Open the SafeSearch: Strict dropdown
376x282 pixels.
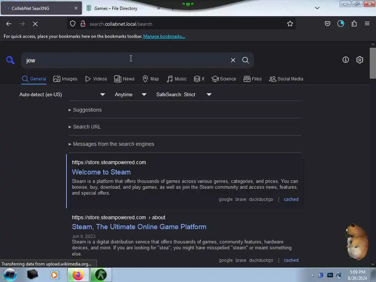click(x=184, y=94)
